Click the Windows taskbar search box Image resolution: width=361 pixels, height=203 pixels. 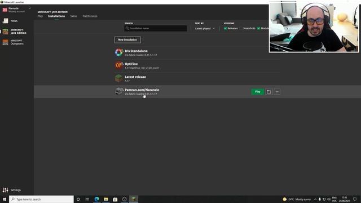point(41,199)
